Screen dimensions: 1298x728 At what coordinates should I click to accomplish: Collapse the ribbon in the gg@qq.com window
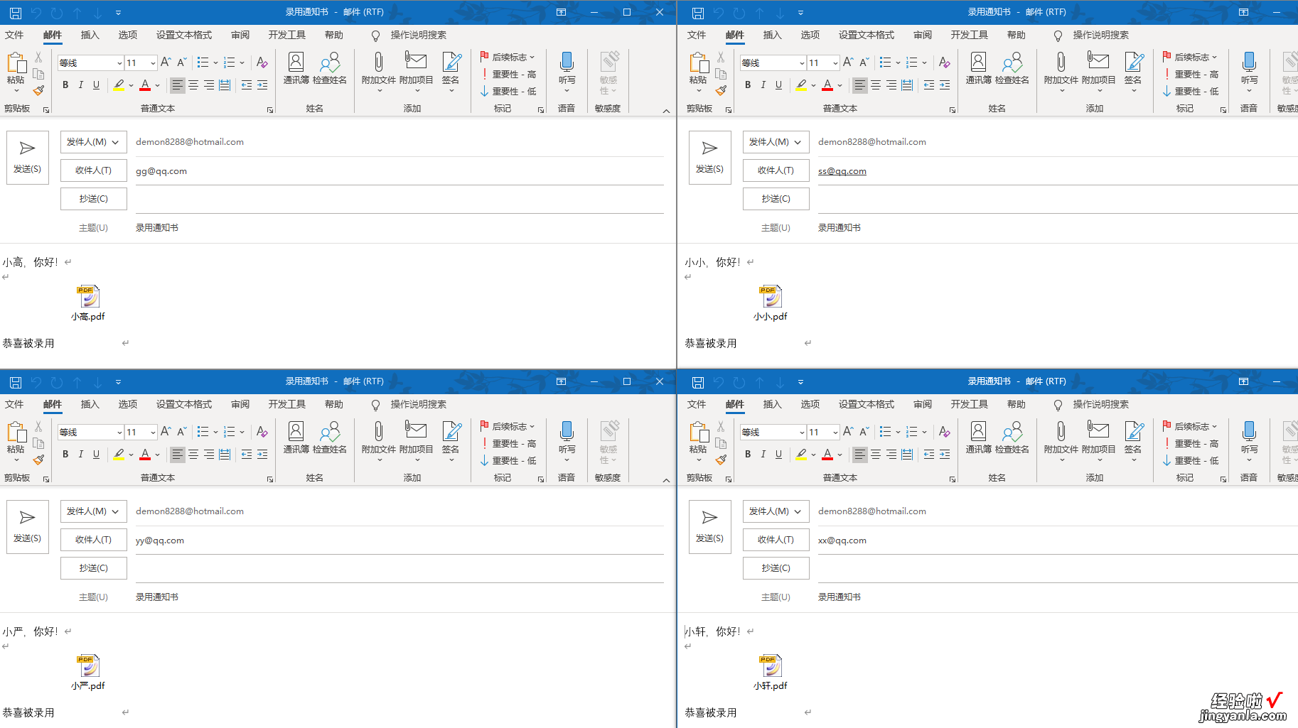[666, 111]
